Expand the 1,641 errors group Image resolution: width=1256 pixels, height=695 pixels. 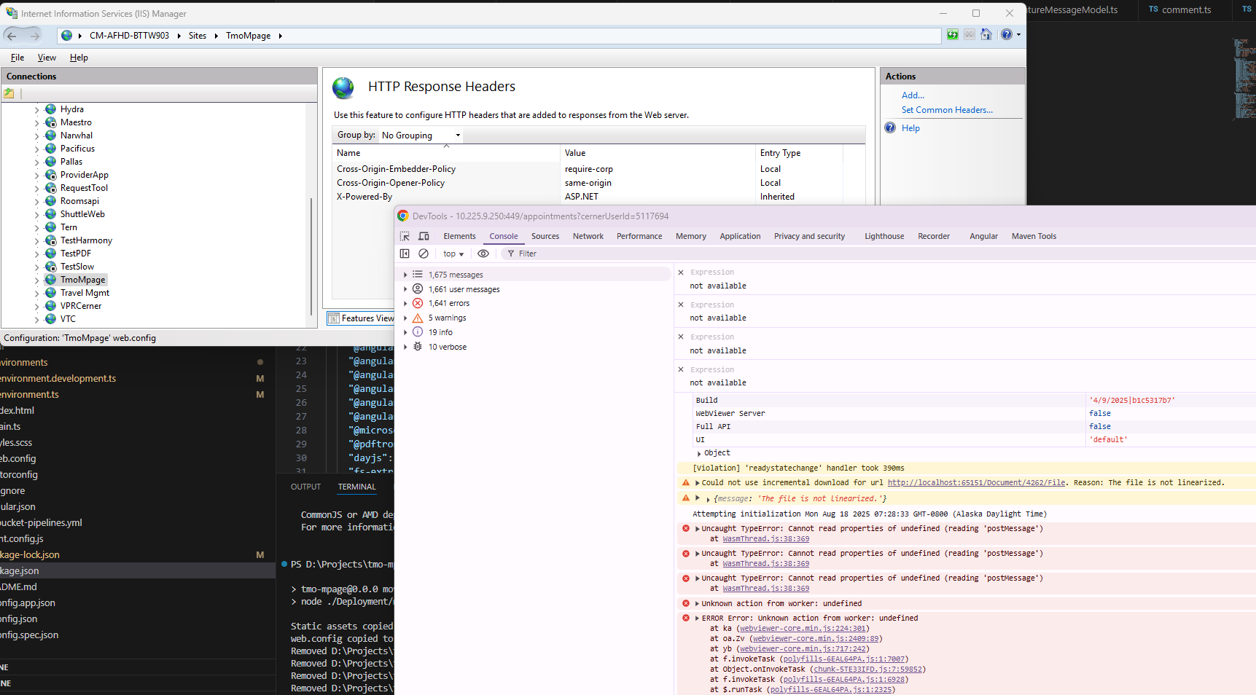[405, 304]
